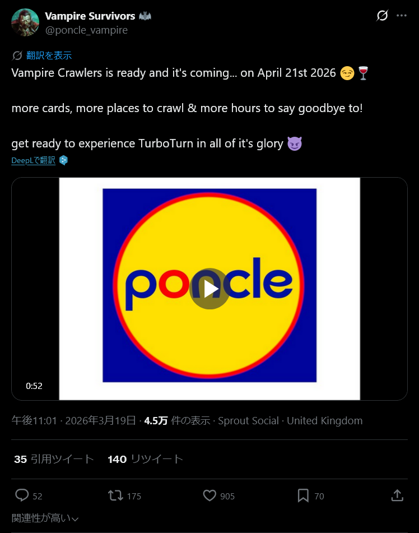Click the reply speech bubble icon

pos(22,495)
